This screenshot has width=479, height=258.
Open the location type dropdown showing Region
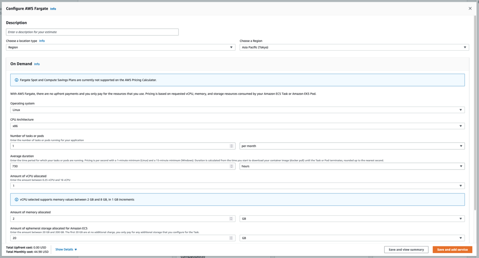click(x=121, y=47)
